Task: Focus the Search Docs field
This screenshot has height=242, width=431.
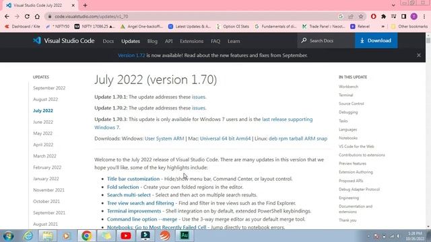Action: coord(326,40)
